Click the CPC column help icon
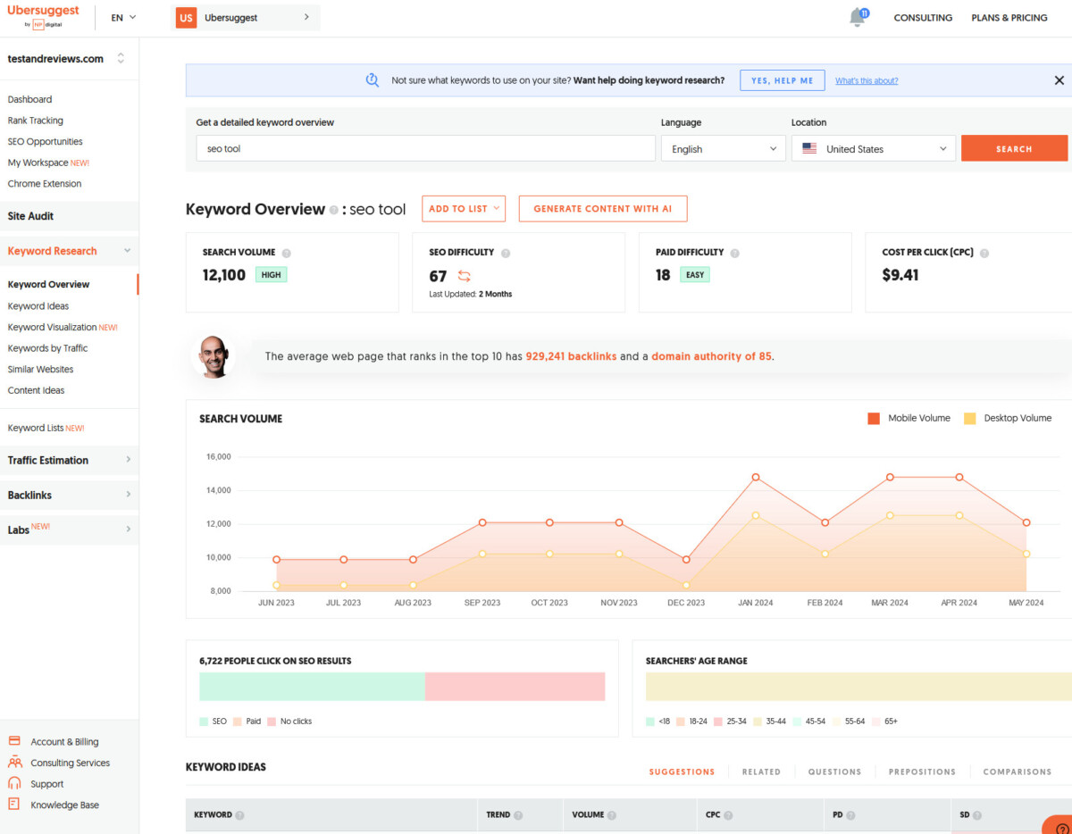This screenshot has height=834, width=1072. [x=729, y=815]
